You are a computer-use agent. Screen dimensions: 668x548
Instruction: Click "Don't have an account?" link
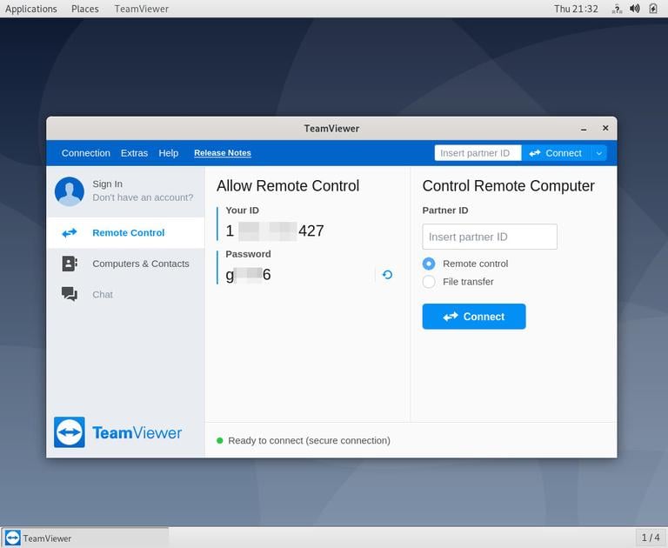(143, 197)
